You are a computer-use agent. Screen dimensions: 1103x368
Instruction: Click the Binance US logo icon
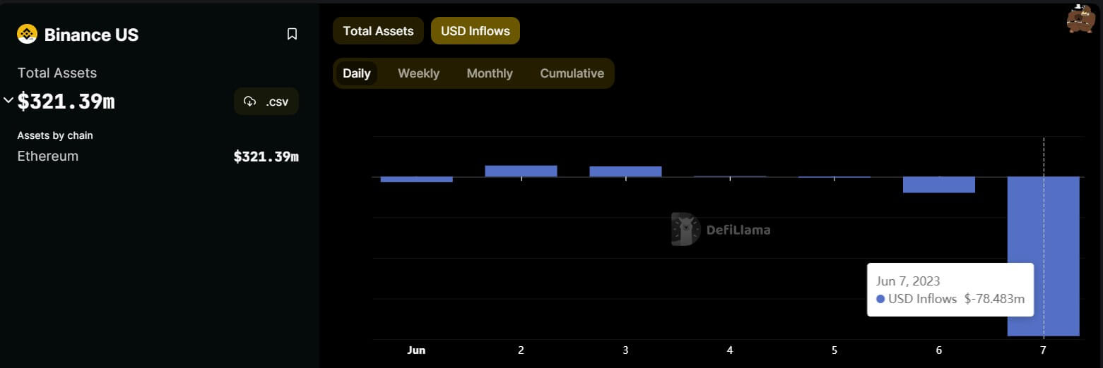tap(27, 35)
